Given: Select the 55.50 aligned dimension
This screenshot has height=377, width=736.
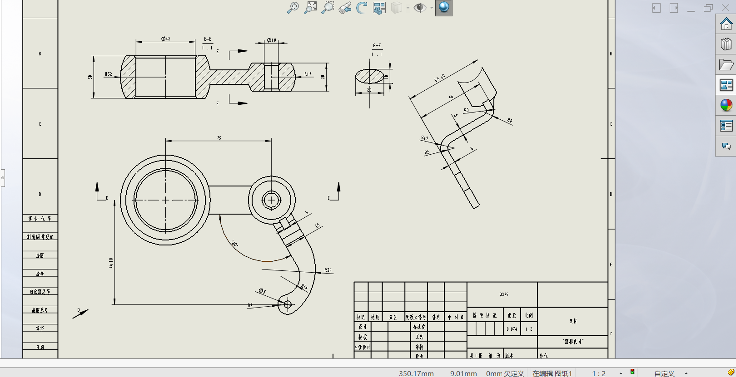Looking at the screenshot, I should (439, 78).
